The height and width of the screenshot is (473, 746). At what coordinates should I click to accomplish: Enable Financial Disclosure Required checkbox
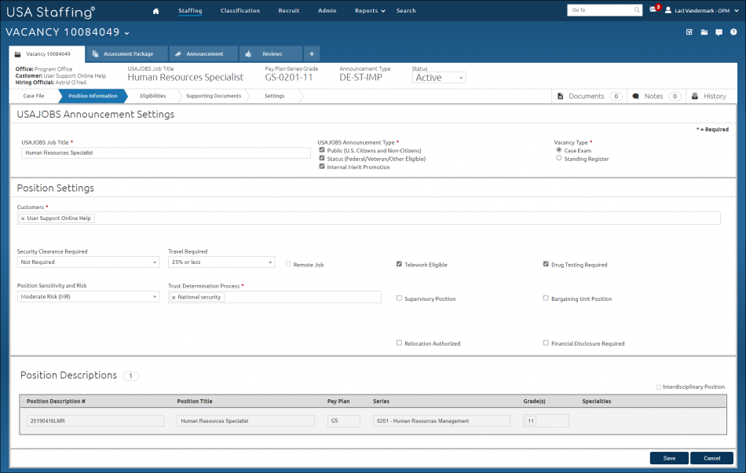546,343
